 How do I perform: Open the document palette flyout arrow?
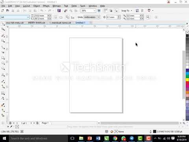(x=8, y=127)
